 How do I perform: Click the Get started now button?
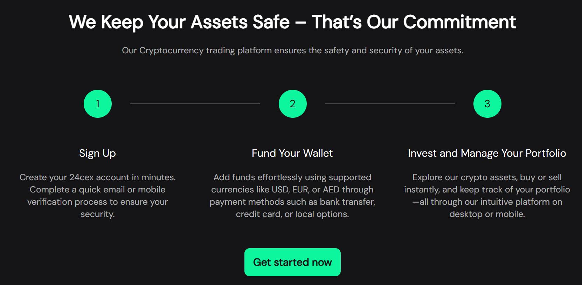(x=292, y=262)
